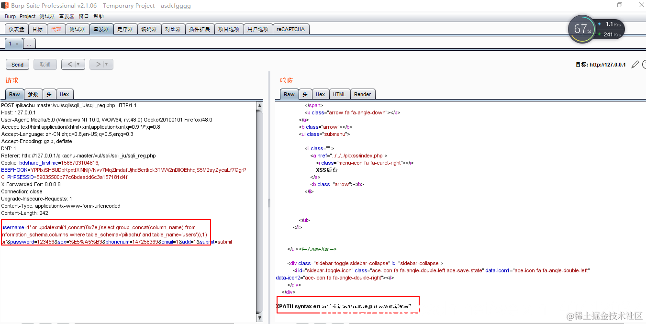Open the 帮助 menu
The image size is (646, 324).
pos(99,16)
